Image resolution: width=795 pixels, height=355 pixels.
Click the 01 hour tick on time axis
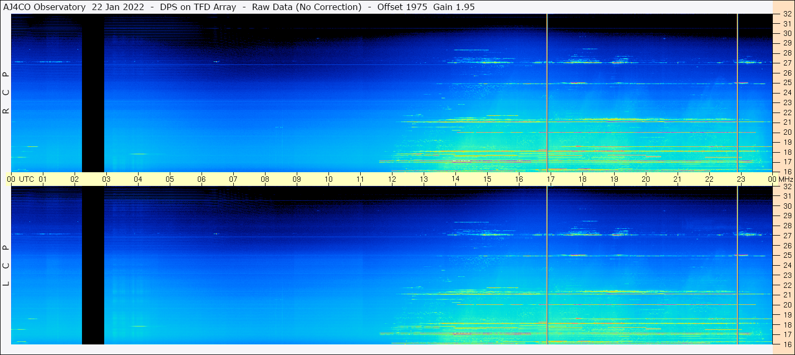tap(43, 179)
